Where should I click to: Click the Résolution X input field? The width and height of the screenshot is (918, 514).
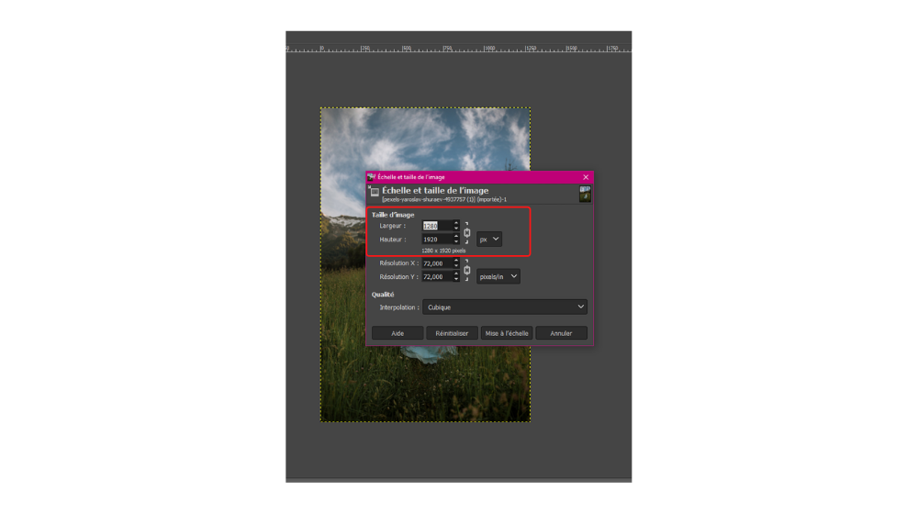[x=437, y=263]
